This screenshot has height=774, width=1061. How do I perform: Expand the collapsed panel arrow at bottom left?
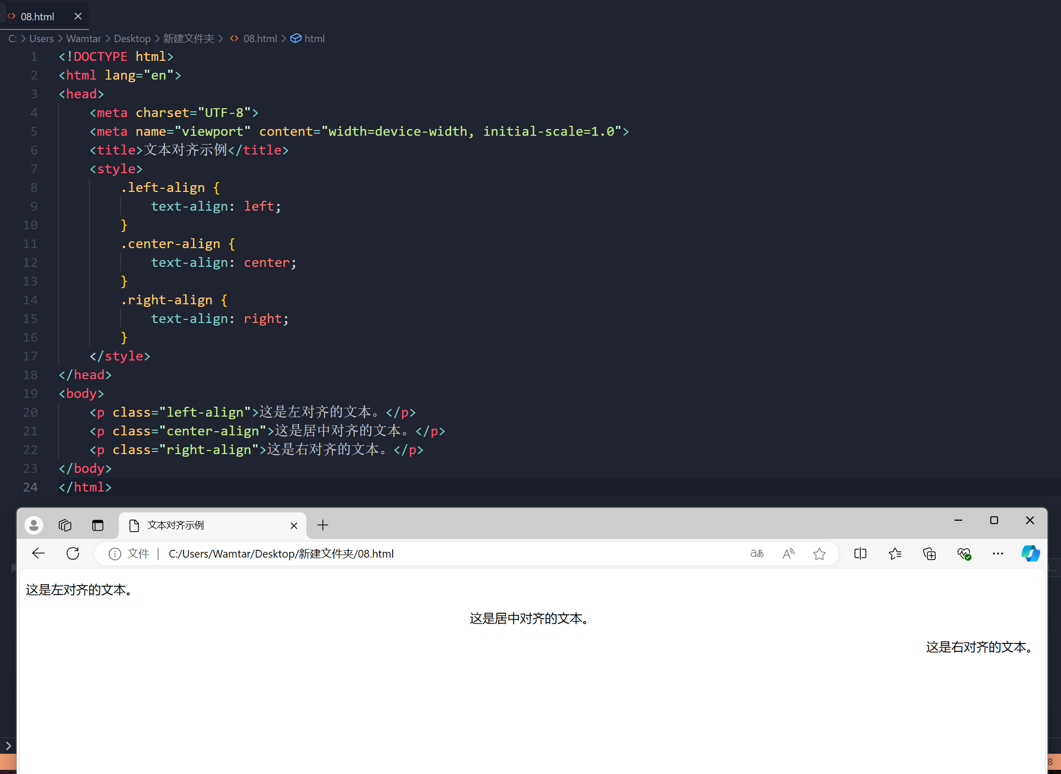coord(8,745)
